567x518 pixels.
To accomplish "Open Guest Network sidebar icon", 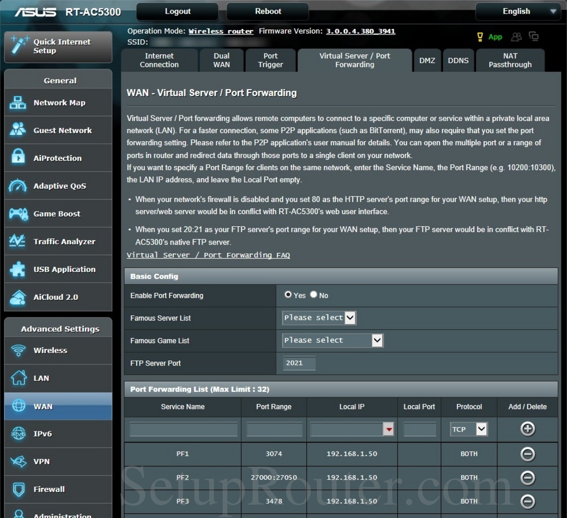I will click(x=18, y=129).
